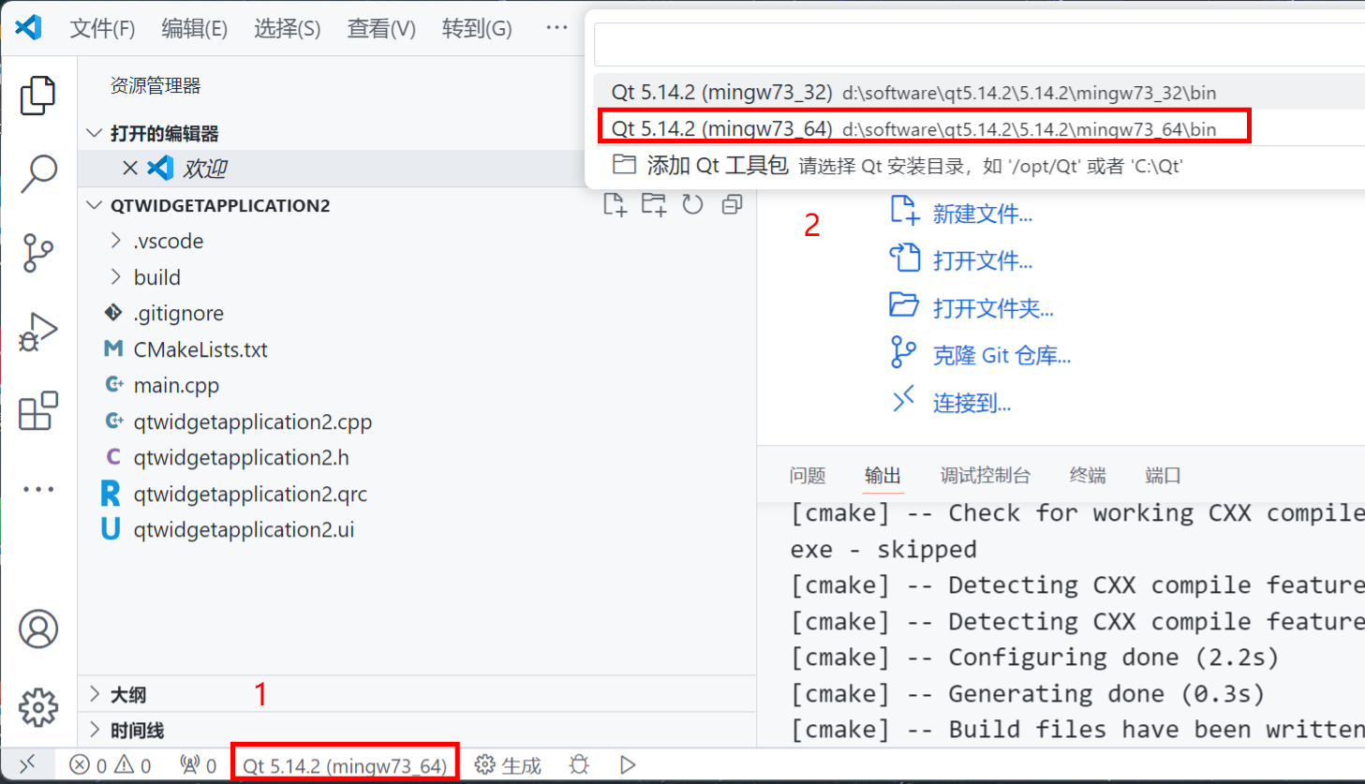Open the Run and Debug view
The height and width of the screenshot is (784, 1365).
[38, 332]
